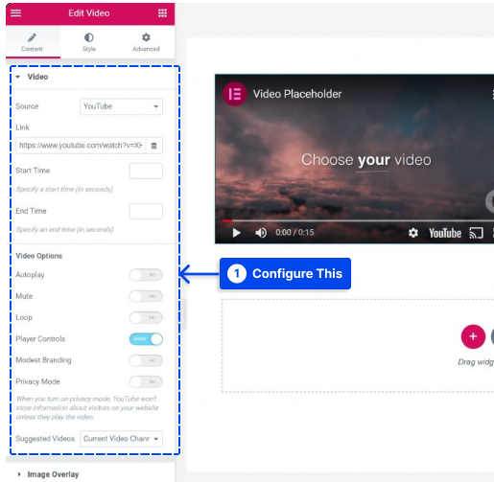Open the widgets grid icon
The height and width of the screenshot is (482, 494).
(162, 13)
